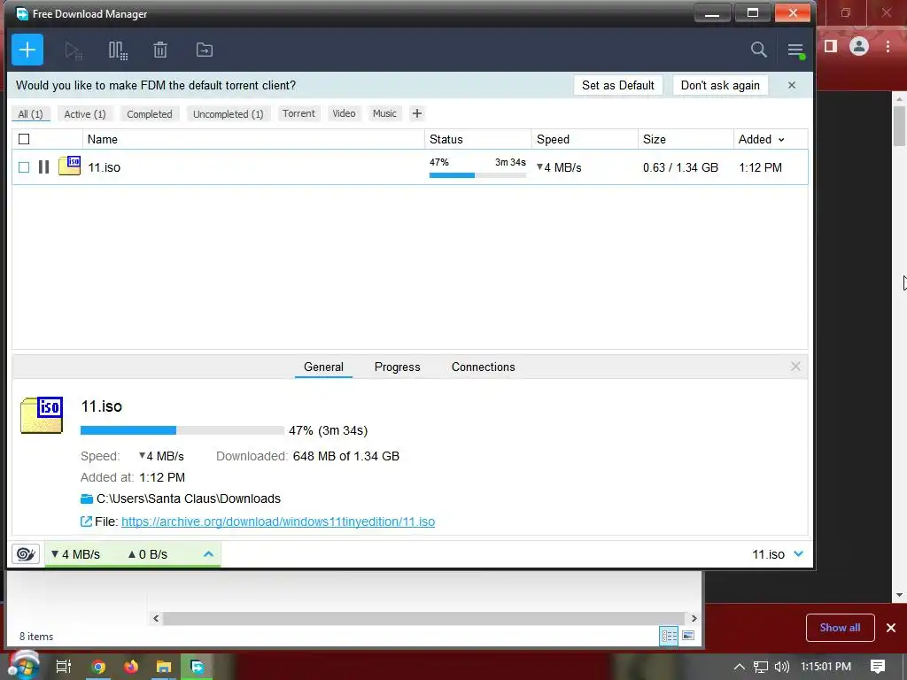Open File Explorer from the taskbar
The height and width of the screenshot is (680, 907).
164,667
